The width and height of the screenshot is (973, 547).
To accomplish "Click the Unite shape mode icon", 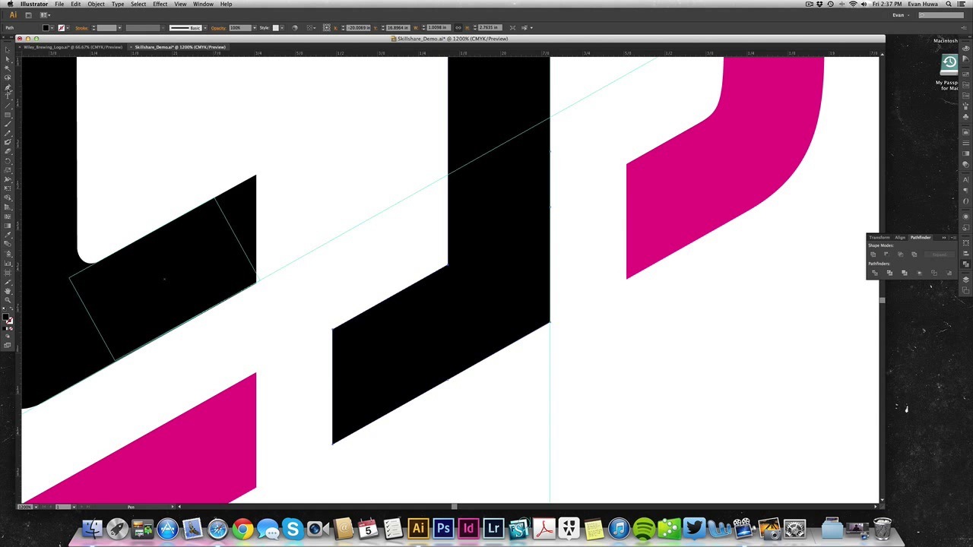I will (873, 255).
